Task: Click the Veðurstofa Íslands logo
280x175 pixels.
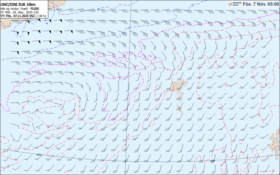Action: pyautogui.click(x=235, y=4)
